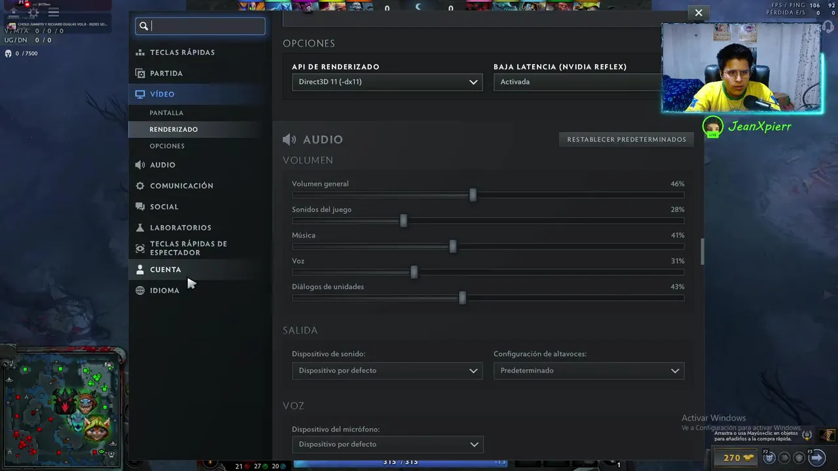Click the video title card reading CHOLO JUANITO
This screenshot has height=471, width=838.
coord(57,24)
